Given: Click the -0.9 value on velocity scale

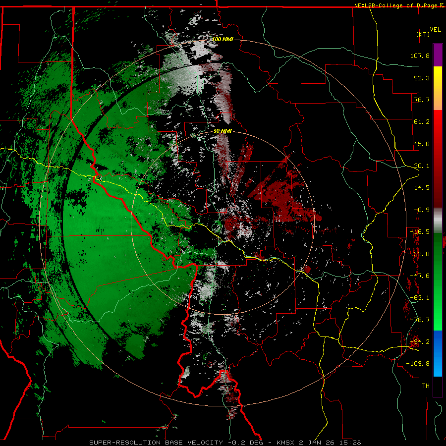Looking at the screenshot, I should pyautogui.click(x=422, y=210).
